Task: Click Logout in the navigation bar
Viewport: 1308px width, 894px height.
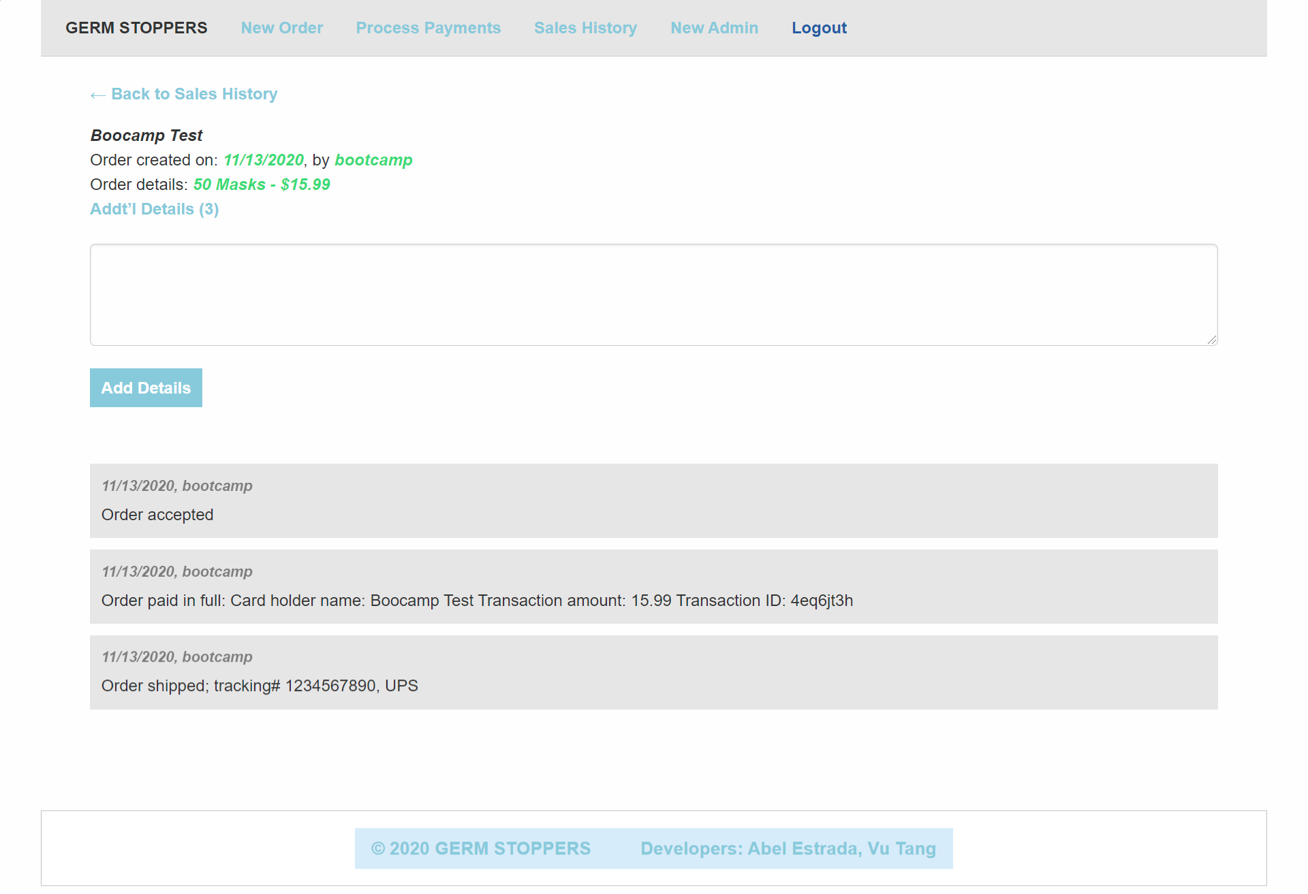Action: (x=818, y=28)
